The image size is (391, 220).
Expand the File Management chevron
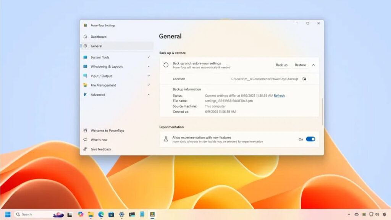[x=149, y=85]
